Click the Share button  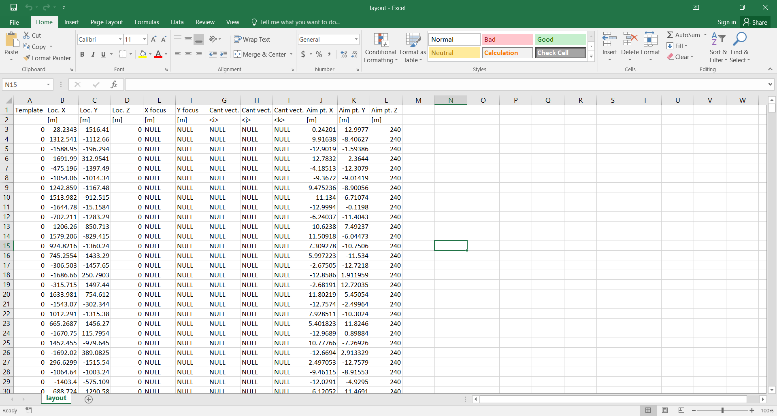(x=756, y=22)
